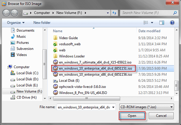
Task: Click the search magnifier icon
Action: tap(175, 13)
